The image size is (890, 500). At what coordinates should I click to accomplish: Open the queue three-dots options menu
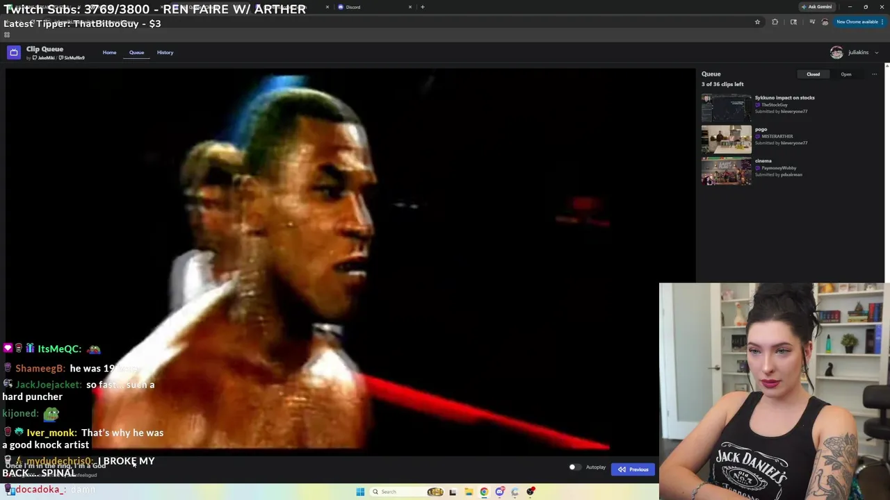[x=874, y=74]
